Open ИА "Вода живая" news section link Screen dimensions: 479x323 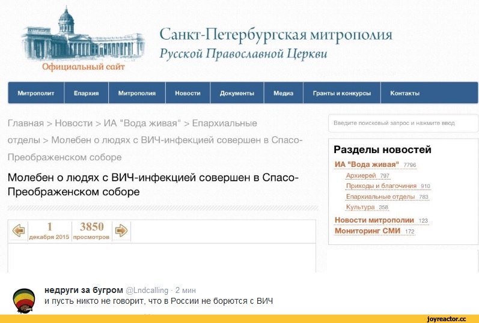[367, 165]
